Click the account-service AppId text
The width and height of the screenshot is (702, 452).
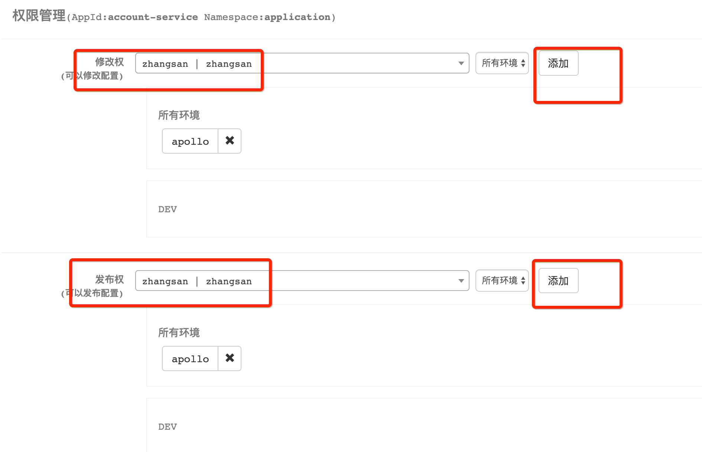(x=153, y=17)
